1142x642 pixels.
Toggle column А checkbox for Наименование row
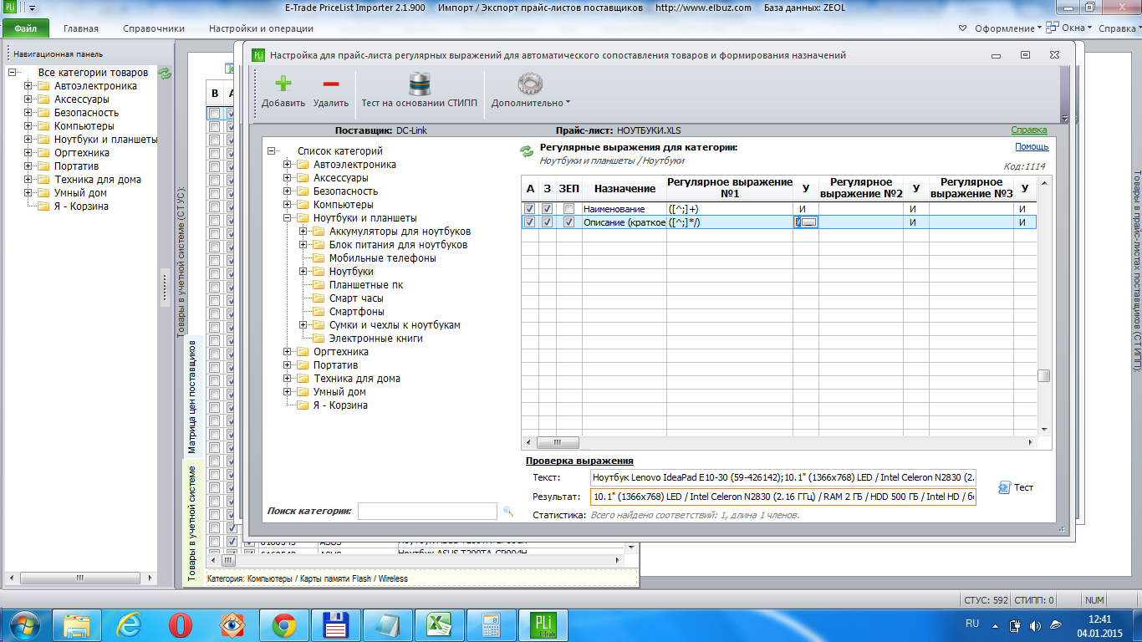tap(529, 209)
